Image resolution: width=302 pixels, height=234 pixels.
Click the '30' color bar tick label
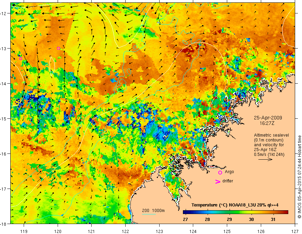pos(251,219)
